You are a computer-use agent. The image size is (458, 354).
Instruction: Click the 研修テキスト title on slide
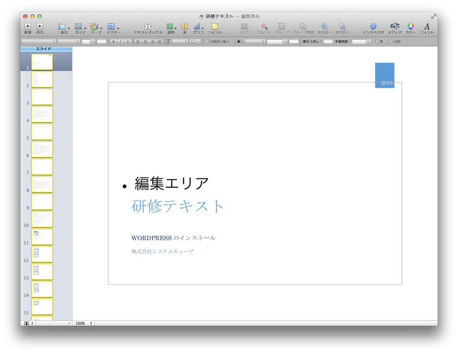177,206
